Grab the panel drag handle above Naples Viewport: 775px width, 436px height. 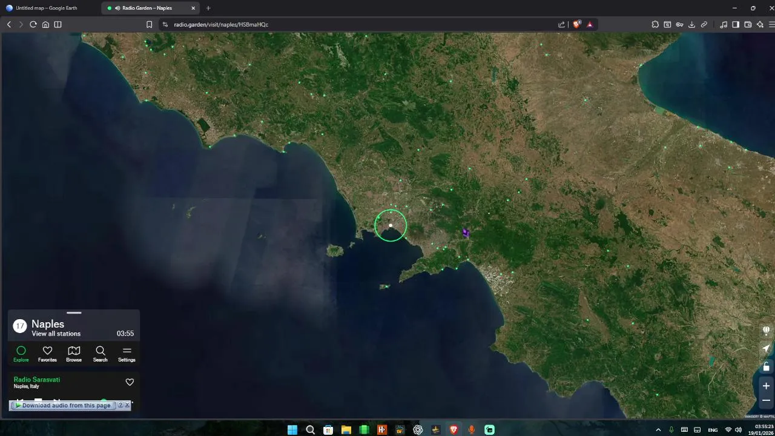tap(74, 313)
